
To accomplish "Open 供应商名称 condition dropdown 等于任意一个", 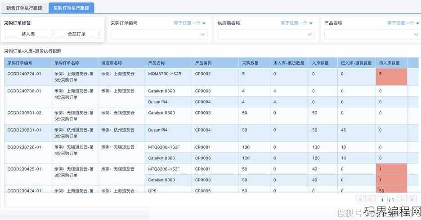I will tap(296, 23).
